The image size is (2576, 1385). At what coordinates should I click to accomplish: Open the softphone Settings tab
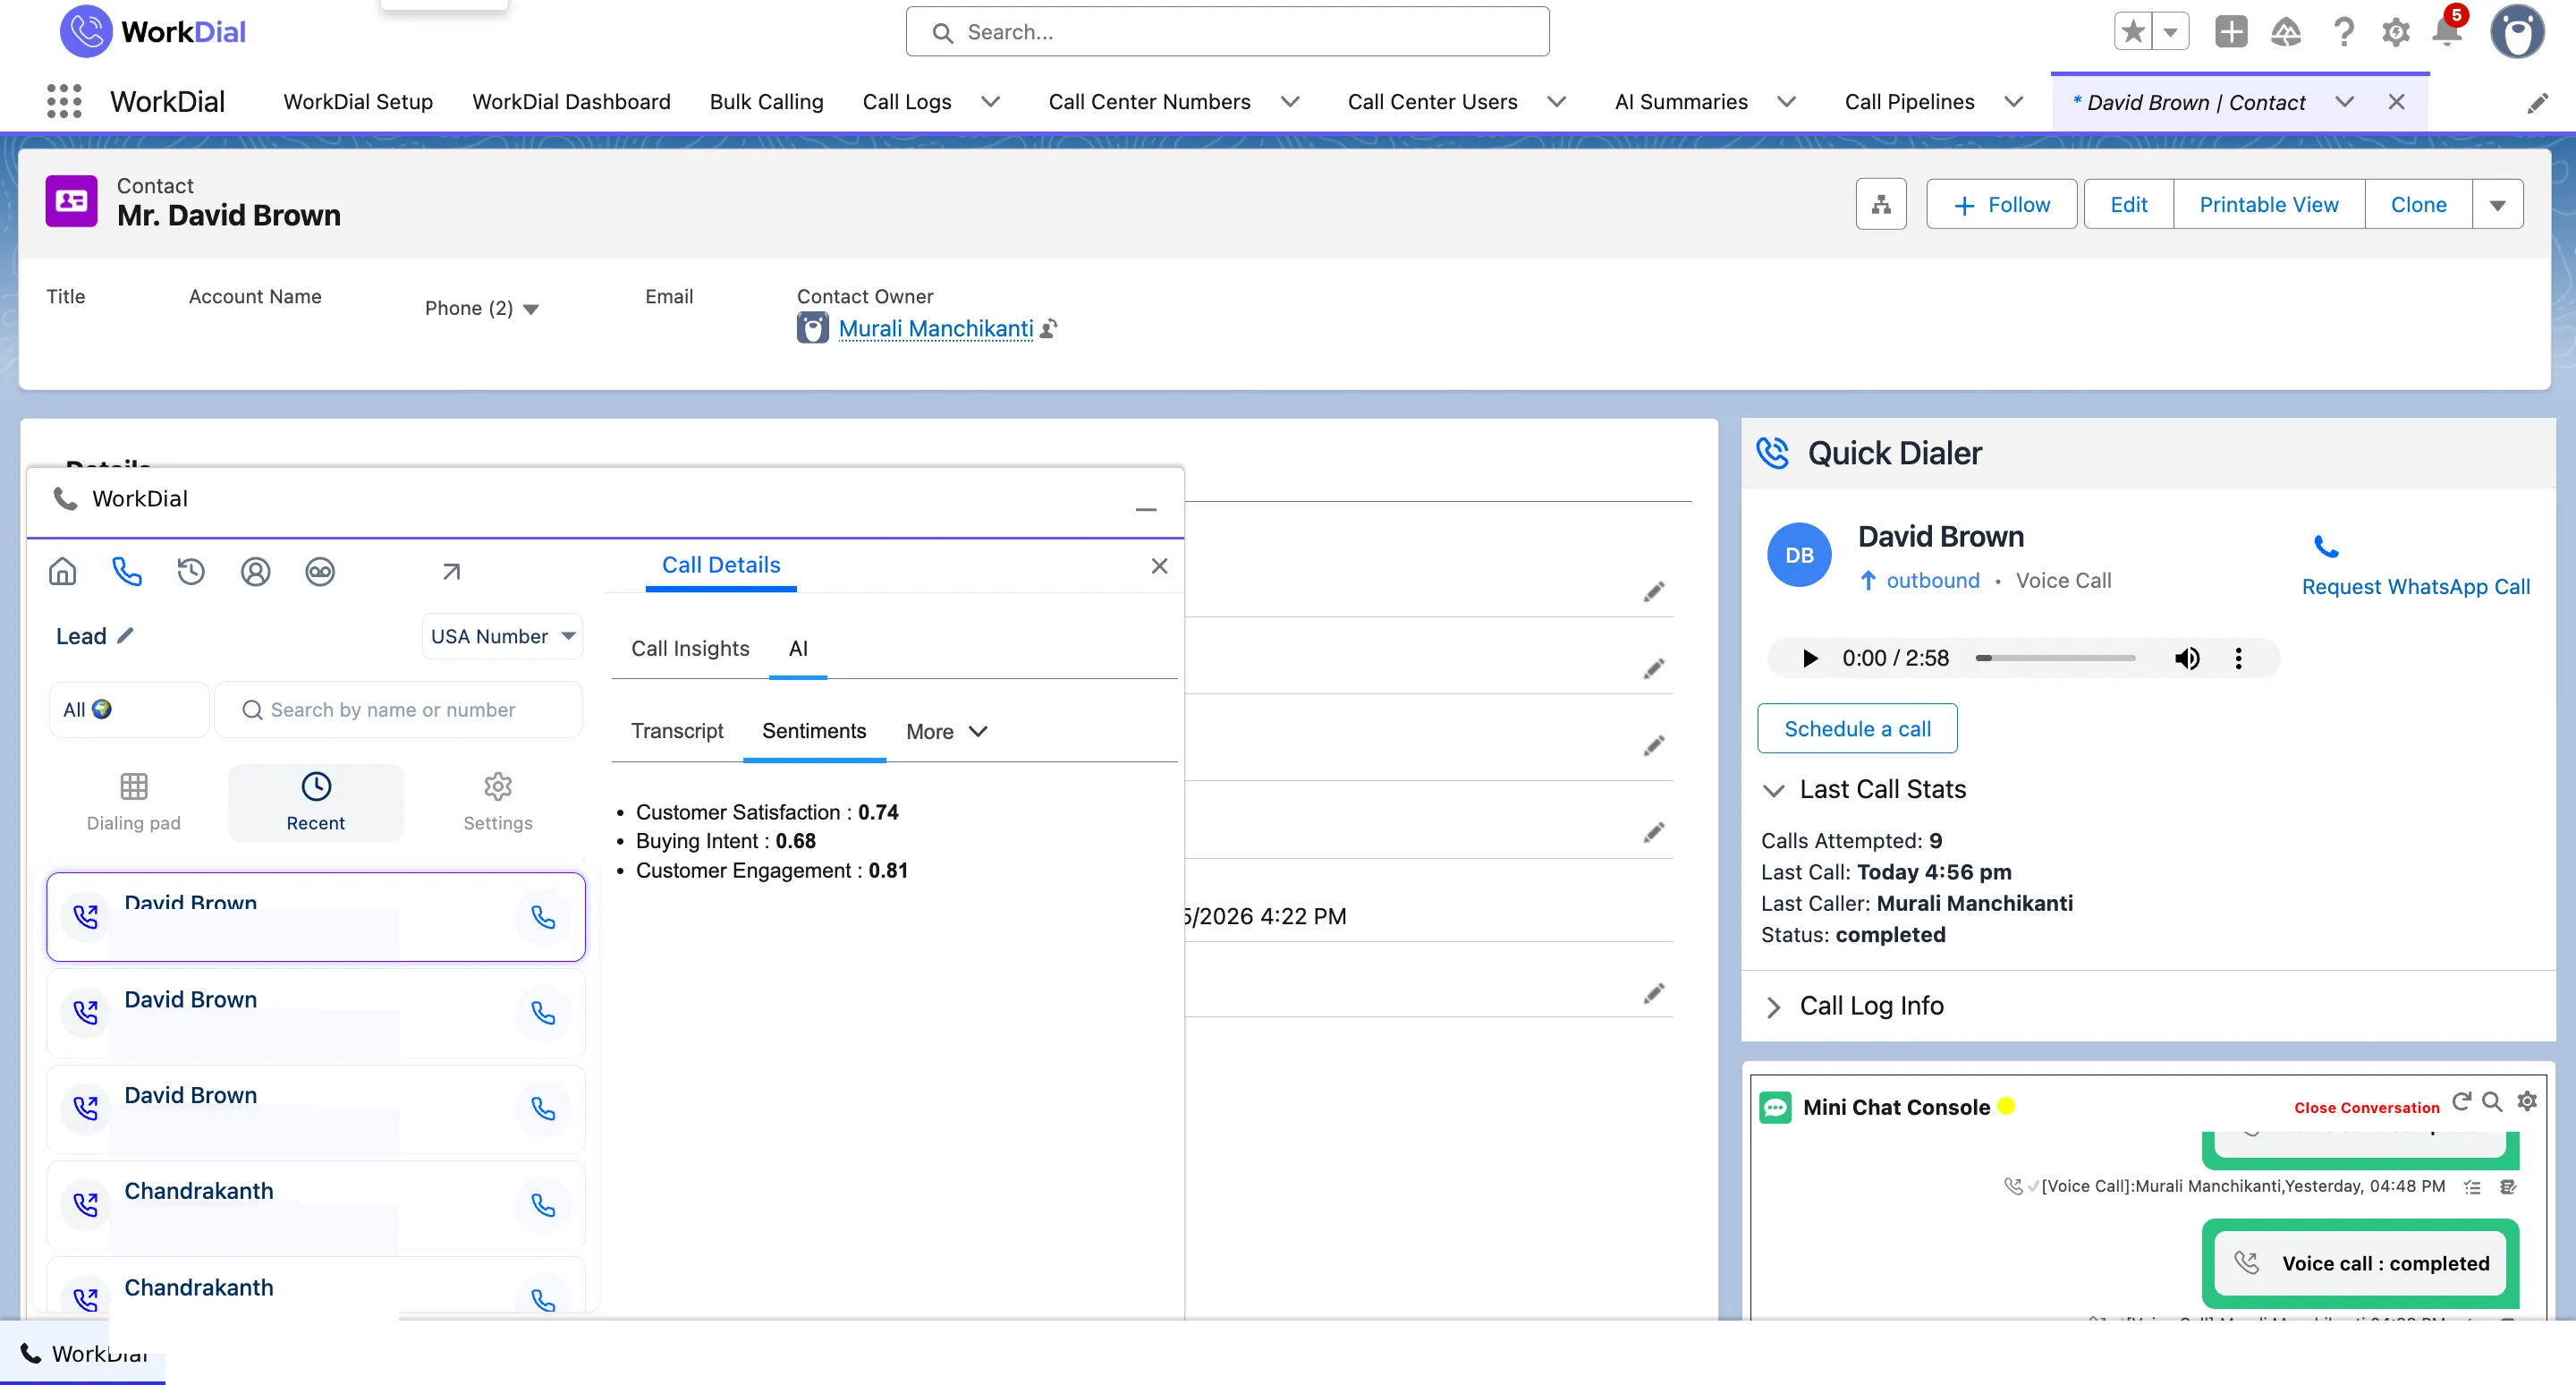click(x=498, y=802)
